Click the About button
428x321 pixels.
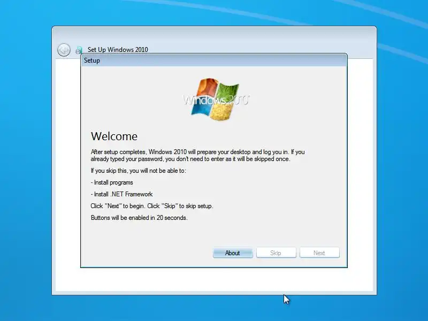pyautogui.click(x=233, y=253)
